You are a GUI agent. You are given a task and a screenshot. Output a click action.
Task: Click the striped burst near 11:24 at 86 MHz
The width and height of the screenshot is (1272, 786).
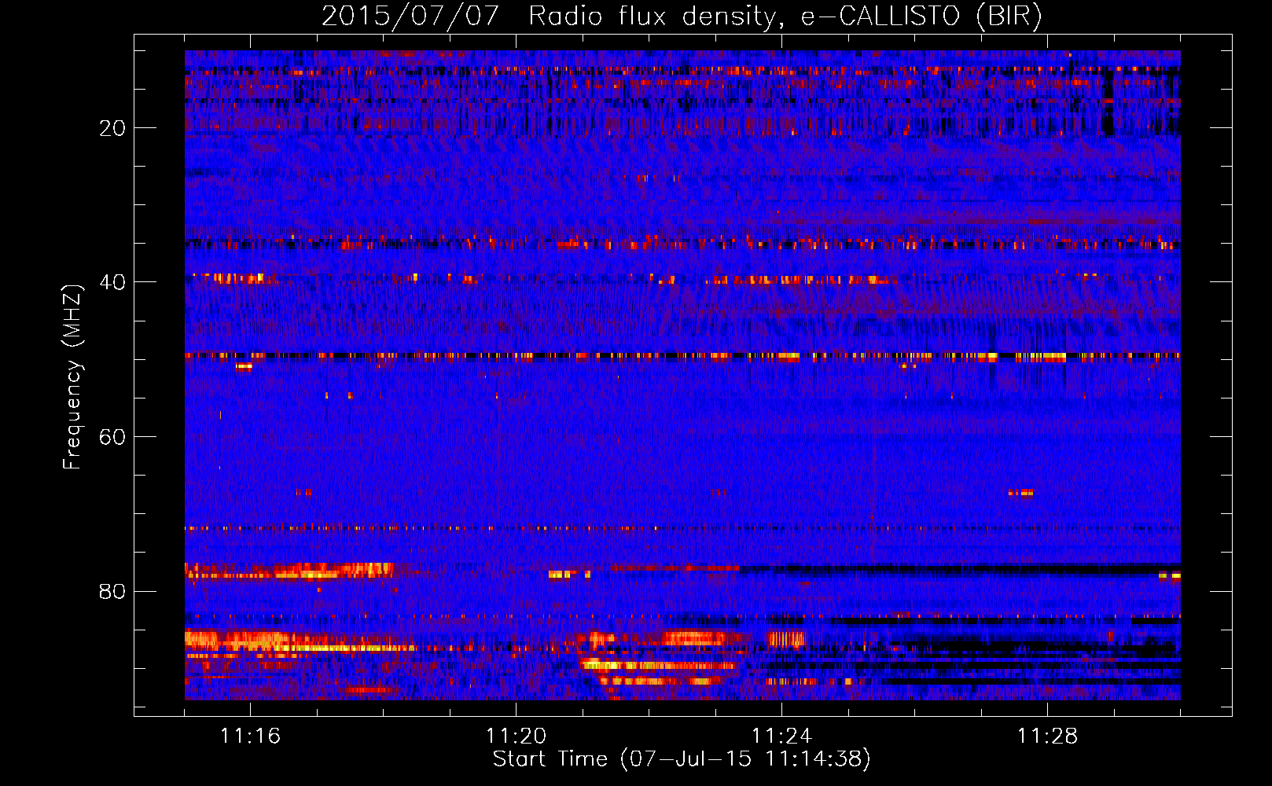788,638
